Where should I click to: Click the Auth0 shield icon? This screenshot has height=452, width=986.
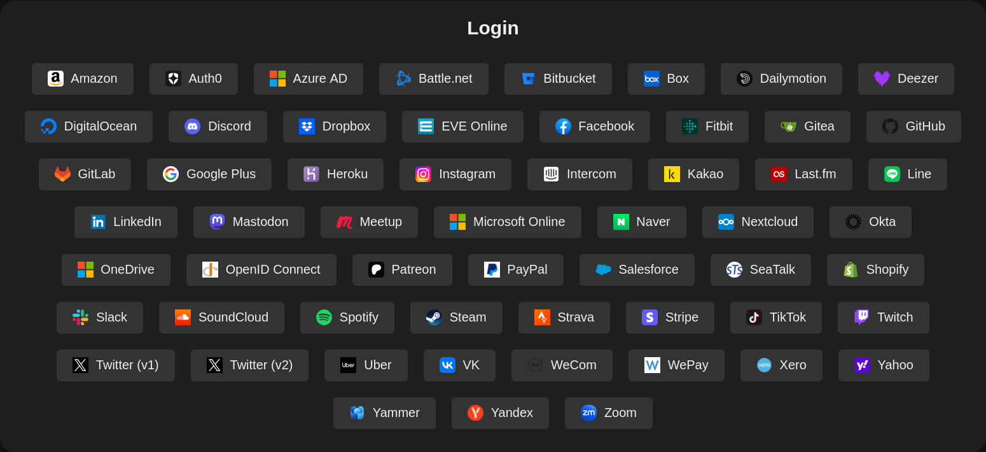click(173, 79)
